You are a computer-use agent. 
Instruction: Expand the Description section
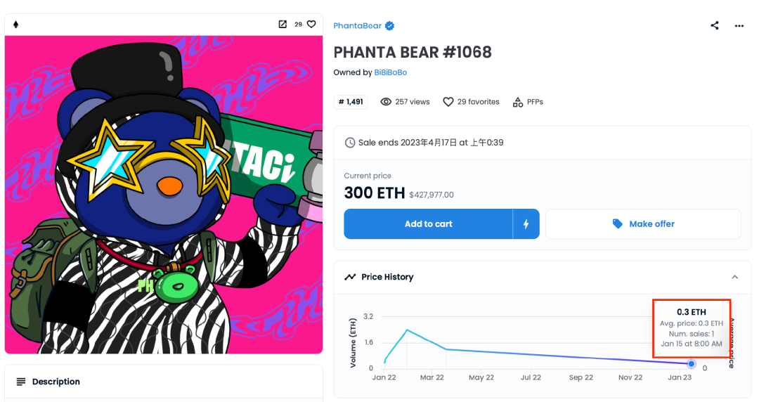(56, 382)
